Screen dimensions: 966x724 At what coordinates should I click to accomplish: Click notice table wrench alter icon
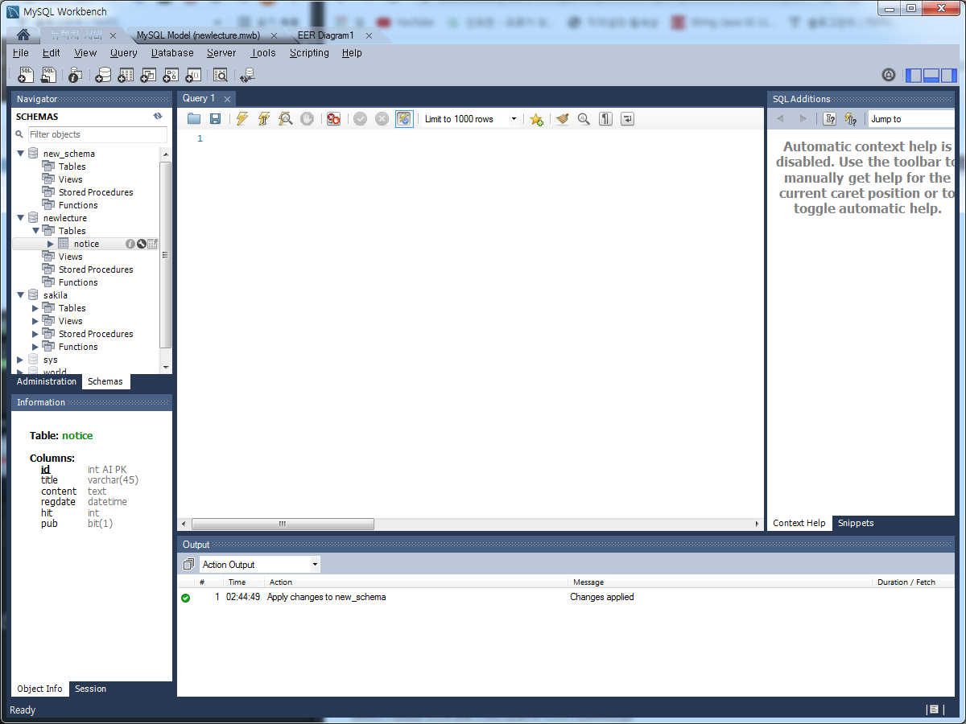[141, 244]
